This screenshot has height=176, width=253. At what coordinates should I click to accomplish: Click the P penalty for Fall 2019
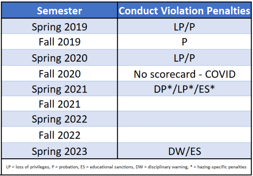[184, 42]
